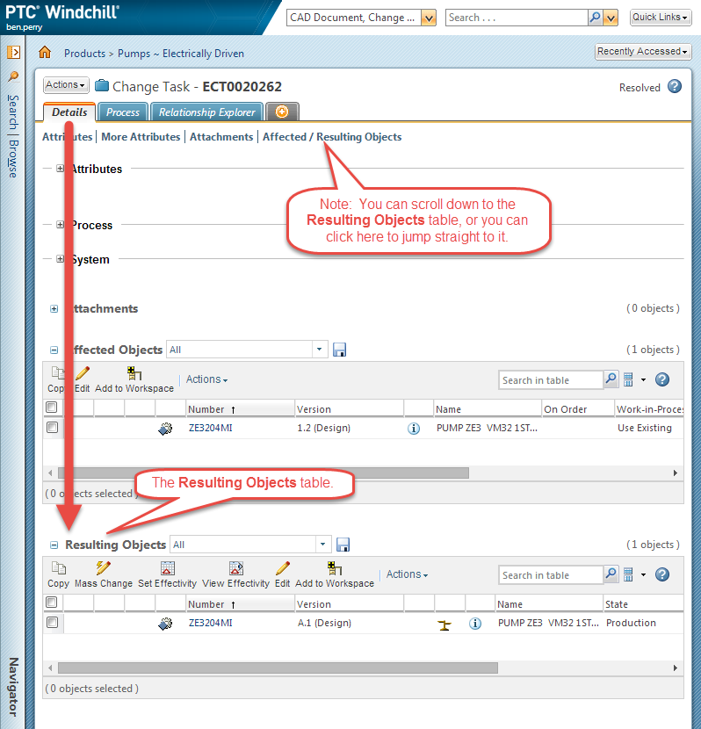Image resolution: width=701 pixels, height=729 pixels.
Task: Jump to More Attributes link
Action: point(141,137)
